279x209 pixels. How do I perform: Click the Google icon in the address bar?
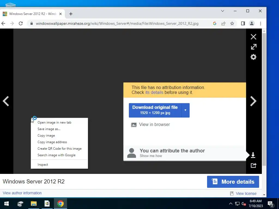pos(215,23)
